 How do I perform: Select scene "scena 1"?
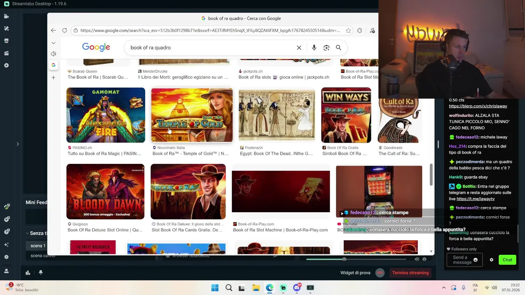coord(37,246)
